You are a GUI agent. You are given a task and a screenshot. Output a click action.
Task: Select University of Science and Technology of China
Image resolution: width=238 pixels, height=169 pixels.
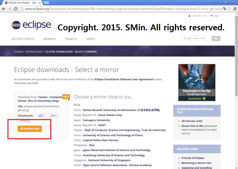[x=113, y=135]
